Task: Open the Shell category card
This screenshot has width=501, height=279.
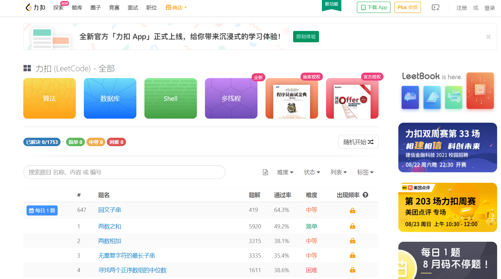Action: pyautogui.click(x=171, y=98)
